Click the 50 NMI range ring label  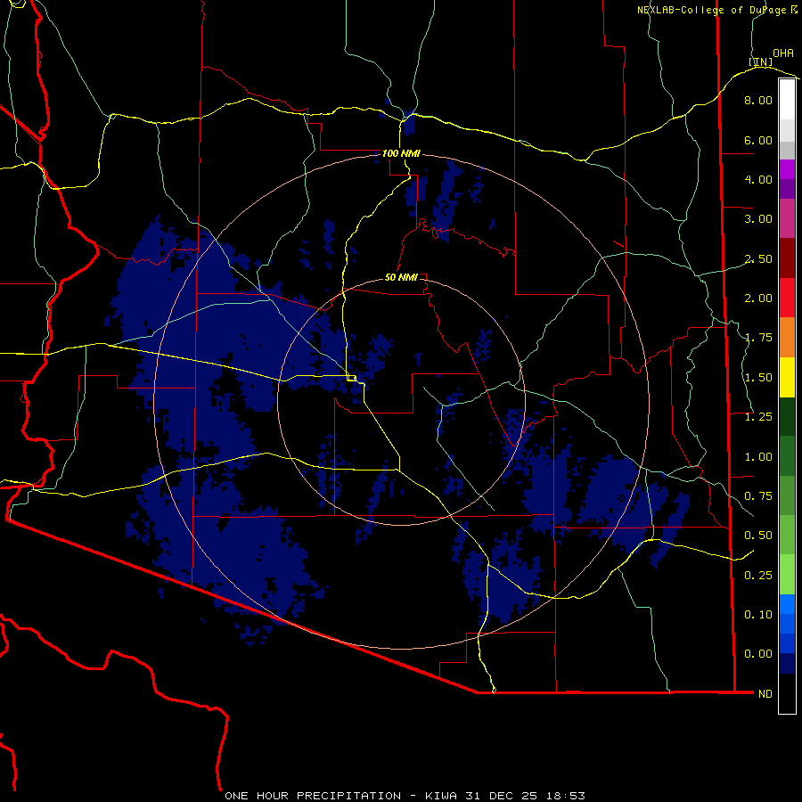tap(401, 277)
